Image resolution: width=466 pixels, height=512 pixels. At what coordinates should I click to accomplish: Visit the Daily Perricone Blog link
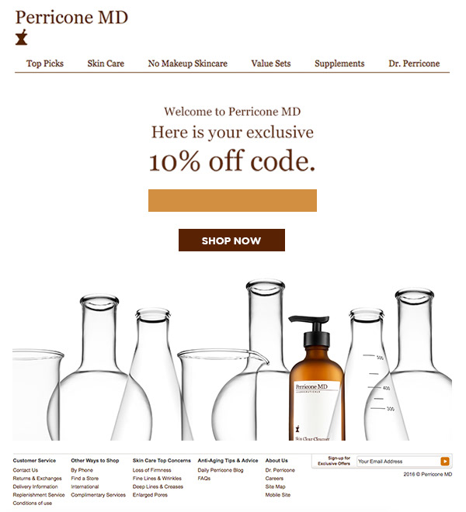coord(221,470)
